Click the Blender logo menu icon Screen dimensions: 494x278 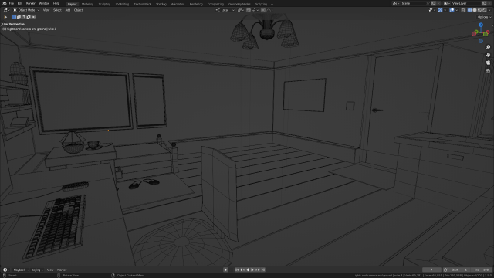pyautogui.click(x=5, y=3)
